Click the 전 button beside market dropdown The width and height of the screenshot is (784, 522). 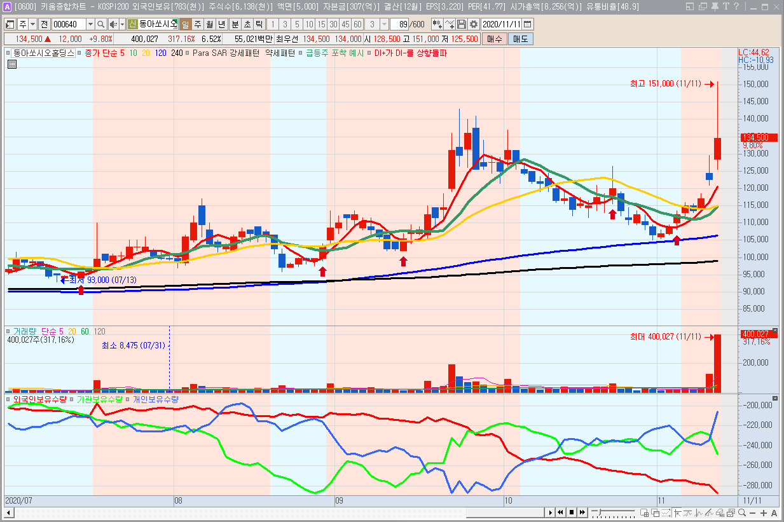(x=44, y=24)
